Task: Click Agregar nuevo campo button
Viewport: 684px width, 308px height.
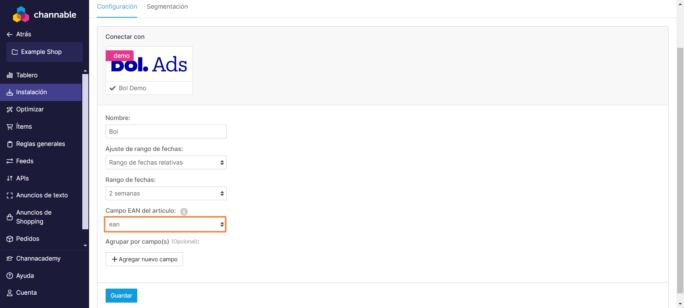Action: 144,259
